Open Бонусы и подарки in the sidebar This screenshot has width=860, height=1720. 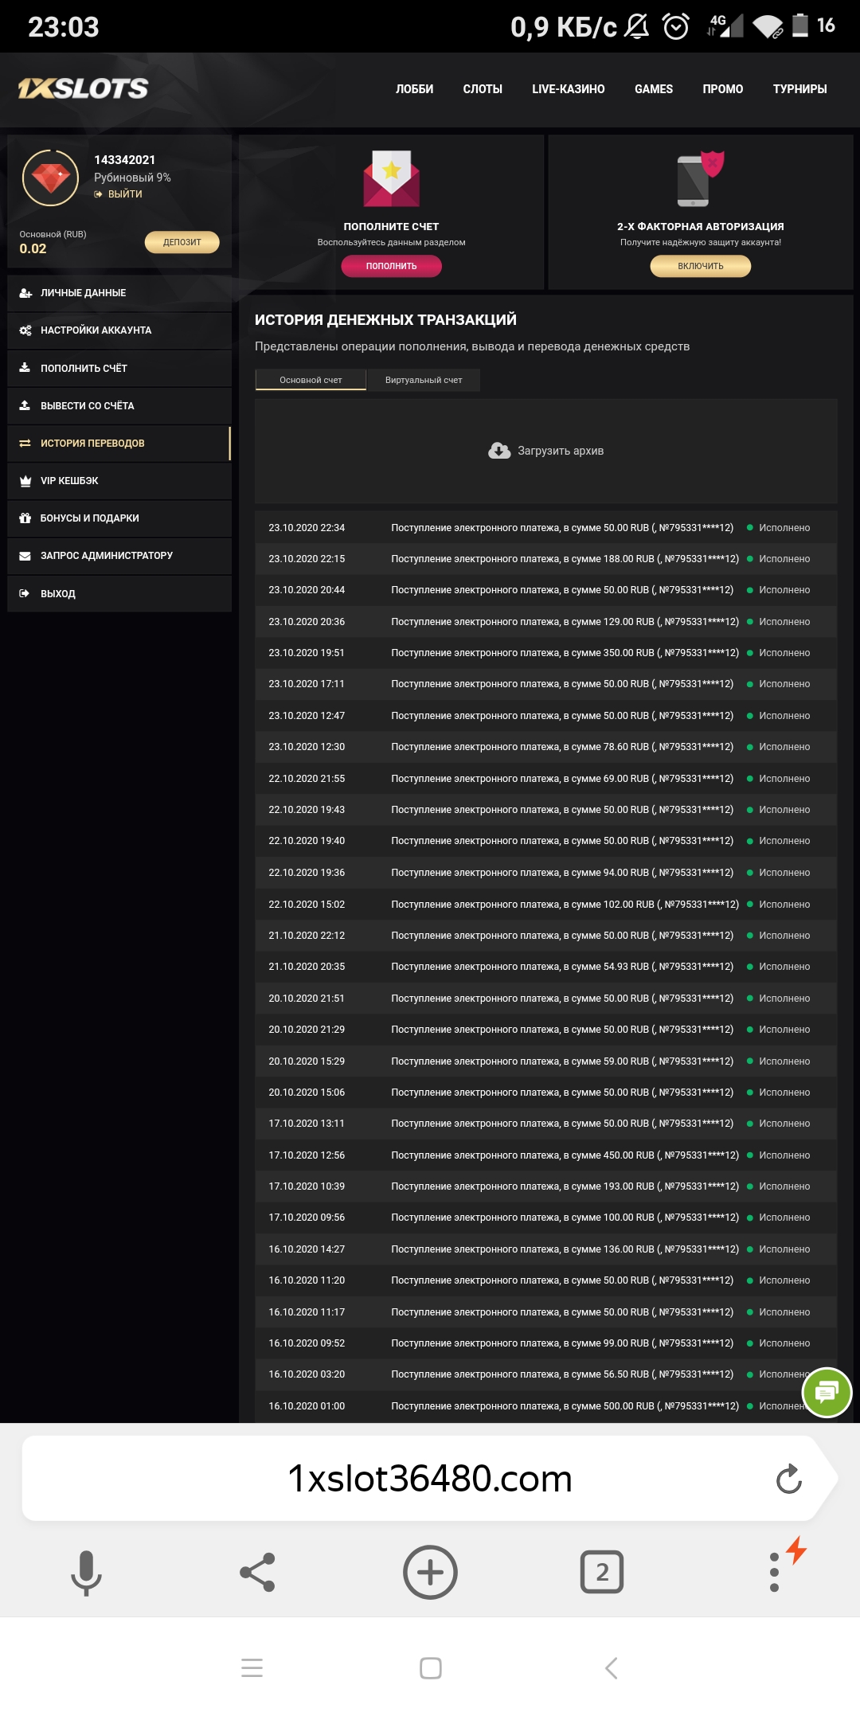(x=119, y=518)
